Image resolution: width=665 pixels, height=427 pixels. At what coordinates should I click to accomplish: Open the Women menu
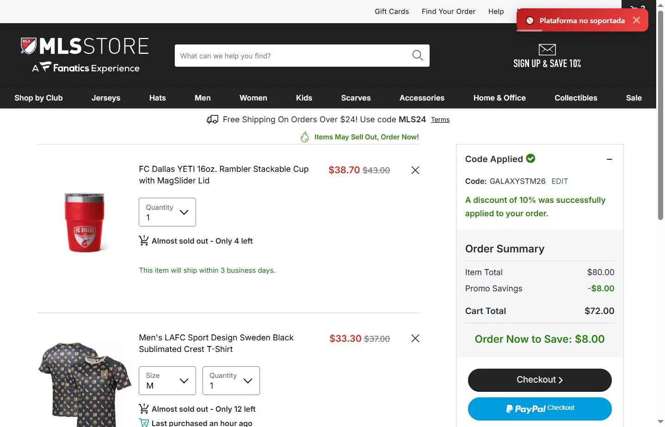(253, 98)
